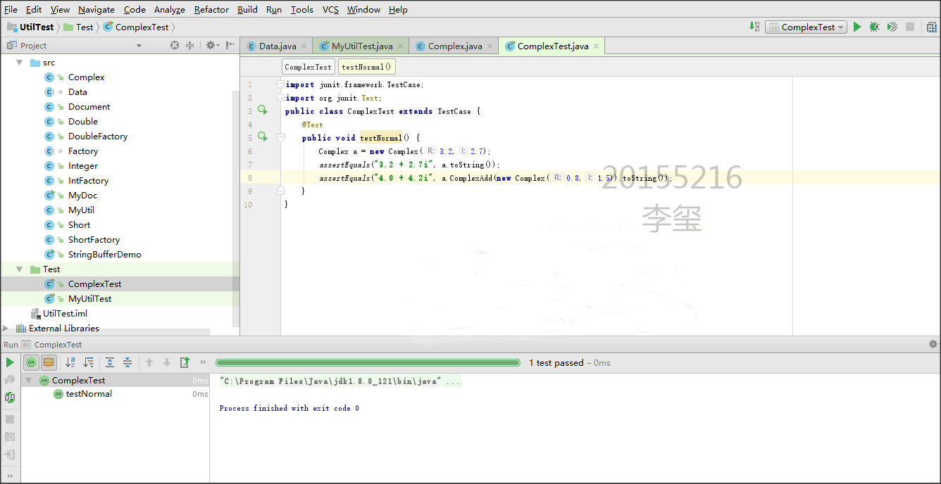Open Project panel settings gear

click(211, 45)
